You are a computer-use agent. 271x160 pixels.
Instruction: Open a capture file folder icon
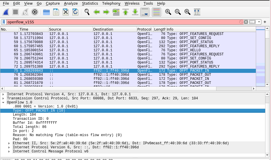pyautogui.click(x=46, y=12)
